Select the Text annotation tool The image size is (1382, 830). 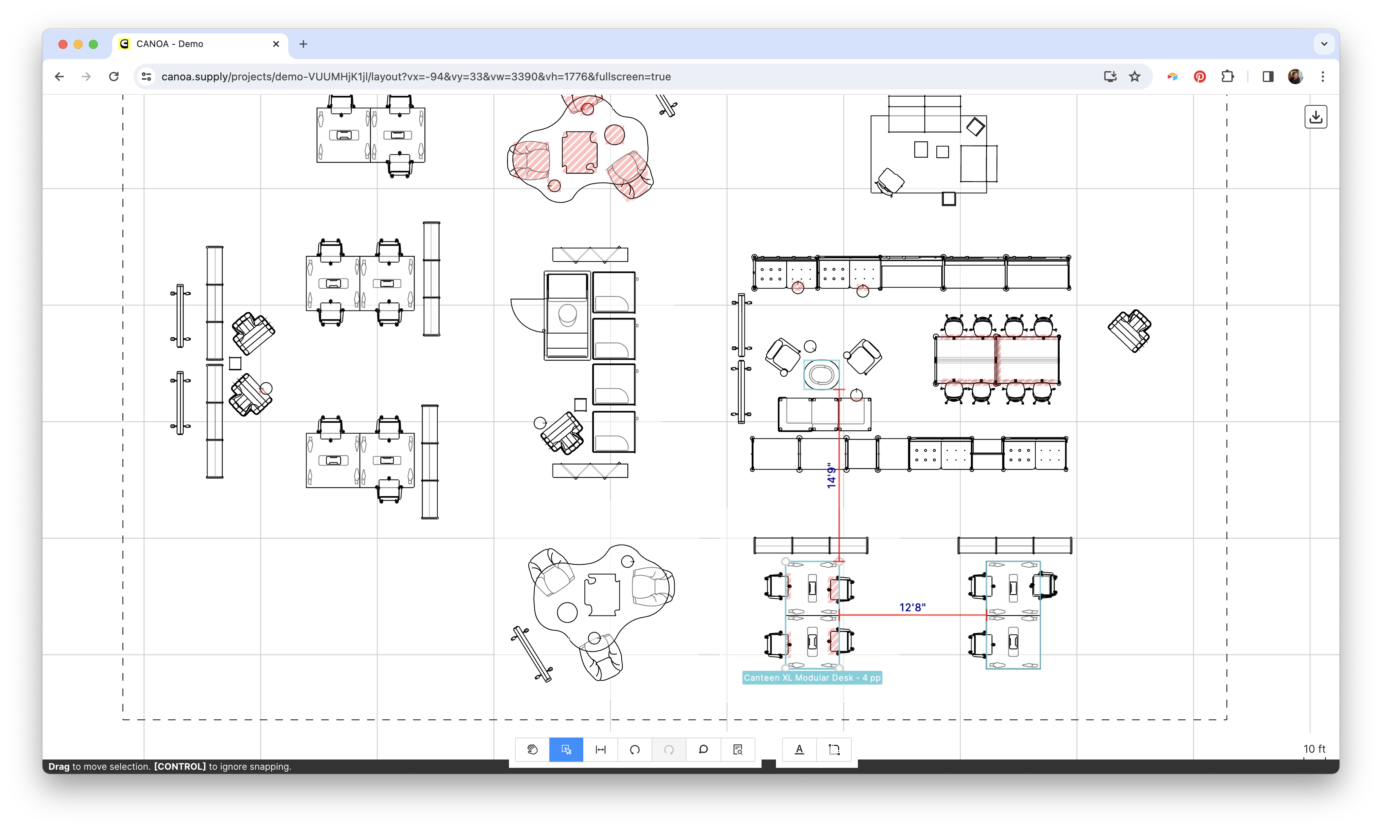pos(799,749)
